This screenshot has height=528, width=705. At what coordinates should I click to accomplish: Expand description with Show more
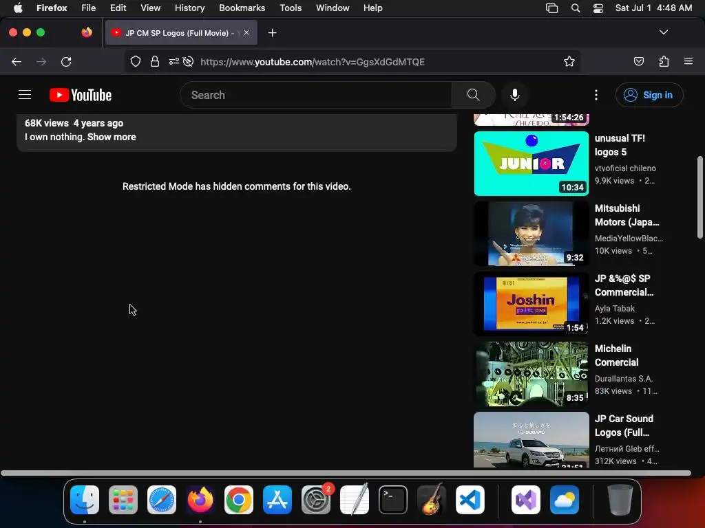click(112, 137)
